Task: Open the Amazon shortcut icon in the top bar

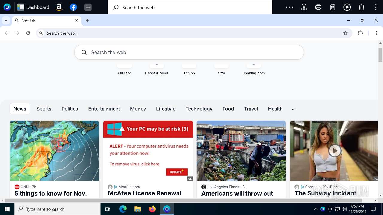Action: tap(59, 7)
